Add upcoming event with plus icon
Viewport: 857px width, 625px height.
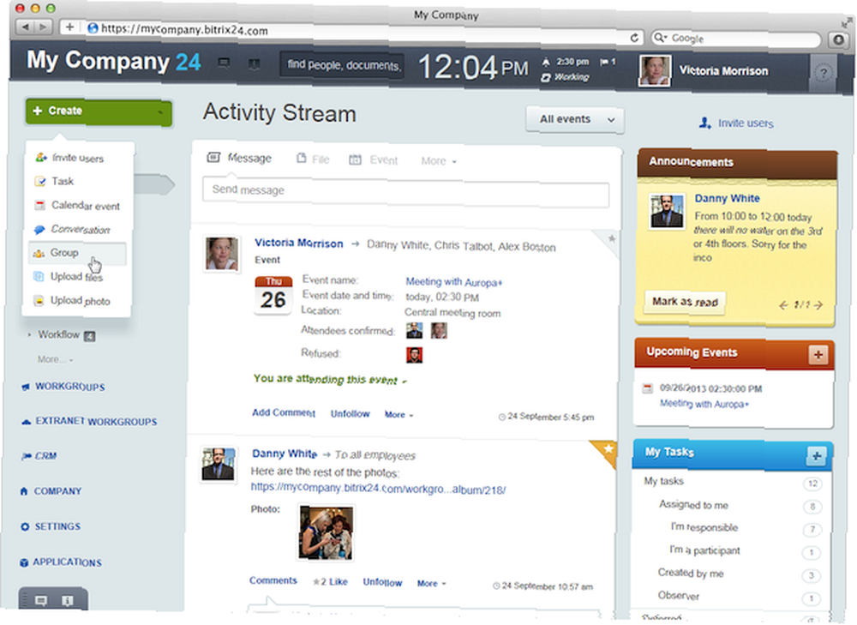click(x=818, y=355)
